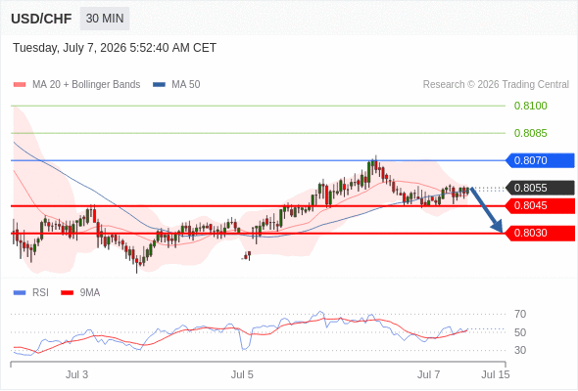Viewport: 578px width, 391px height.
Task: Click the RSI legend label
Action: coord(40,293)
